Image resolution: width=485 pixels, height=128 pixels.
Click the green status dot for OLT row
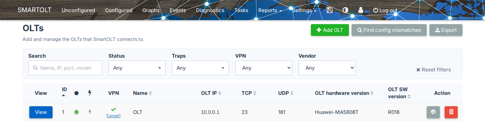click(x=76, y=112)
